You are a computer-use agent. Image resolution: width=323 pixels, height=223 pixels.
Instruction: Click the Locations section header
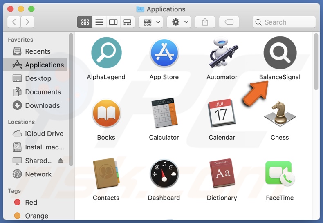[x=21, y=122]
